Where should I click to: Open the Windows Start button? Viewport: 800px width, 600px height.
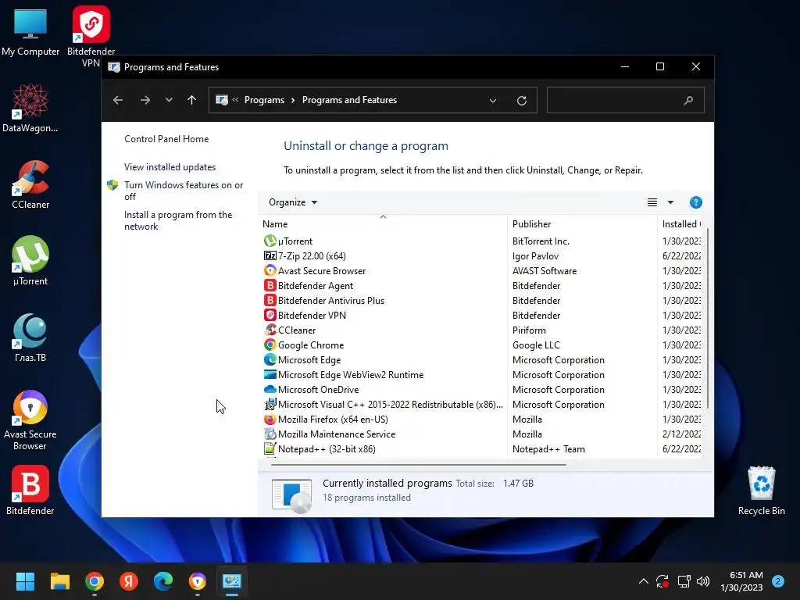pos(25,581)
